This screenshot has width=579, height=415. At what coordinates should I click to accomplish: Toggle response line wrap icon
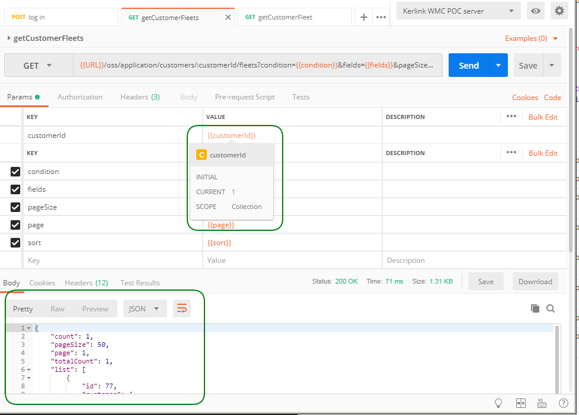(x=182, y=308)
